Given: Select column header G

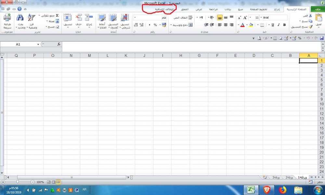Looking at the screenshot, I should [199, 56].
